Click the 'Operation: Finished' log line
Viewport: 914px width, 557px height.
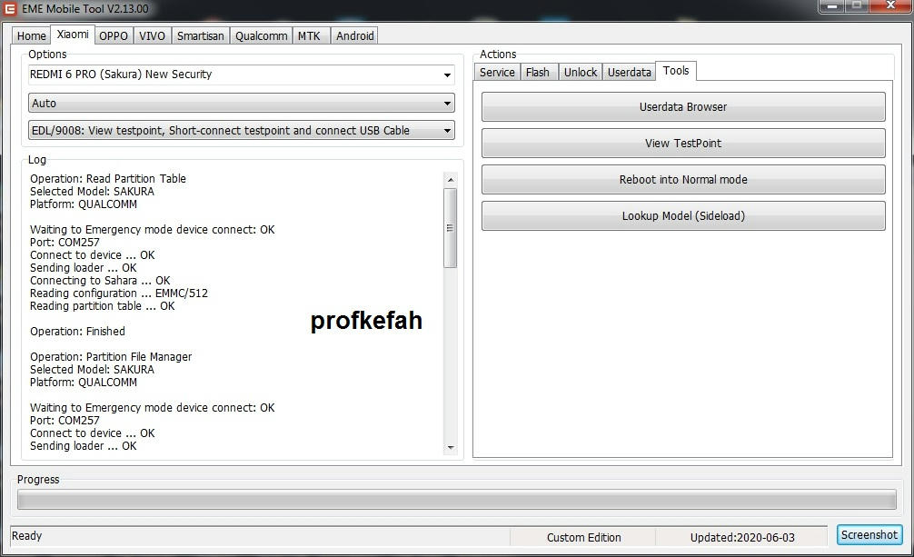pyautogui.click(x=77, y=332)
